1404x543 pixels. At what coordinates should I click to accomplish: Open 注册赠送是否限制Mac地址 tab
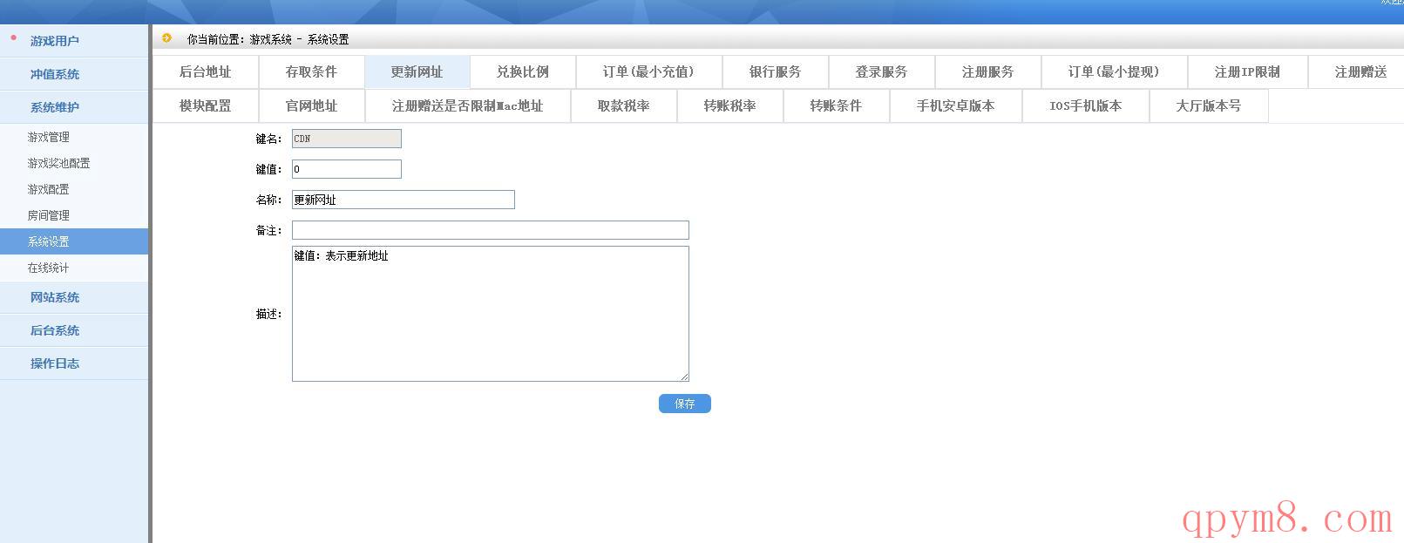(468, 106)
